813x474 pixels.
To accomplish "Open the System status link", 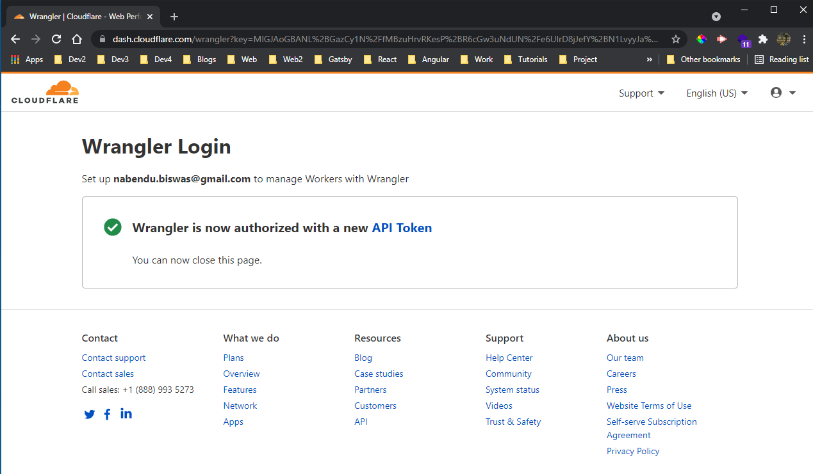I will pyautogui.click(x=513, y=390).
